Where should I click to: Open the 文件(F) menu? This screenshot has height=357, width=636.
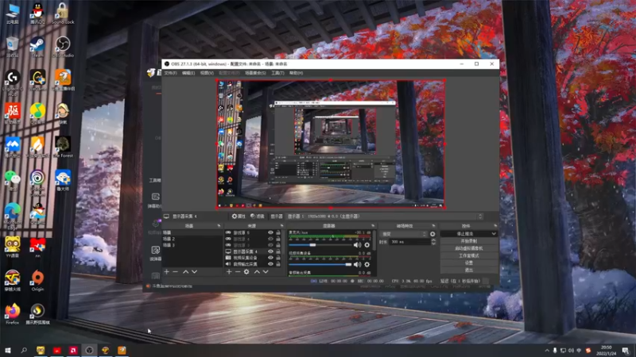pos(170,73)
